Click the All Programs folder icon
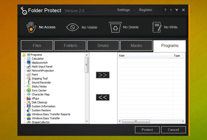Viewport: 207px width, 140px height. (x=24, y=55)
